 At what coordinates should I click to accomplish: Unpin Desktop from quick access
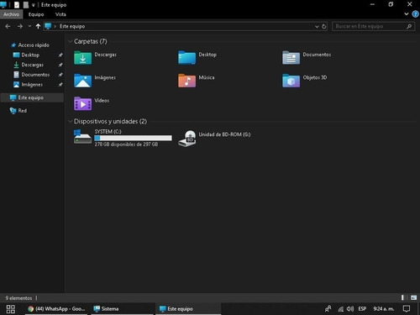[x=60, y=55]
